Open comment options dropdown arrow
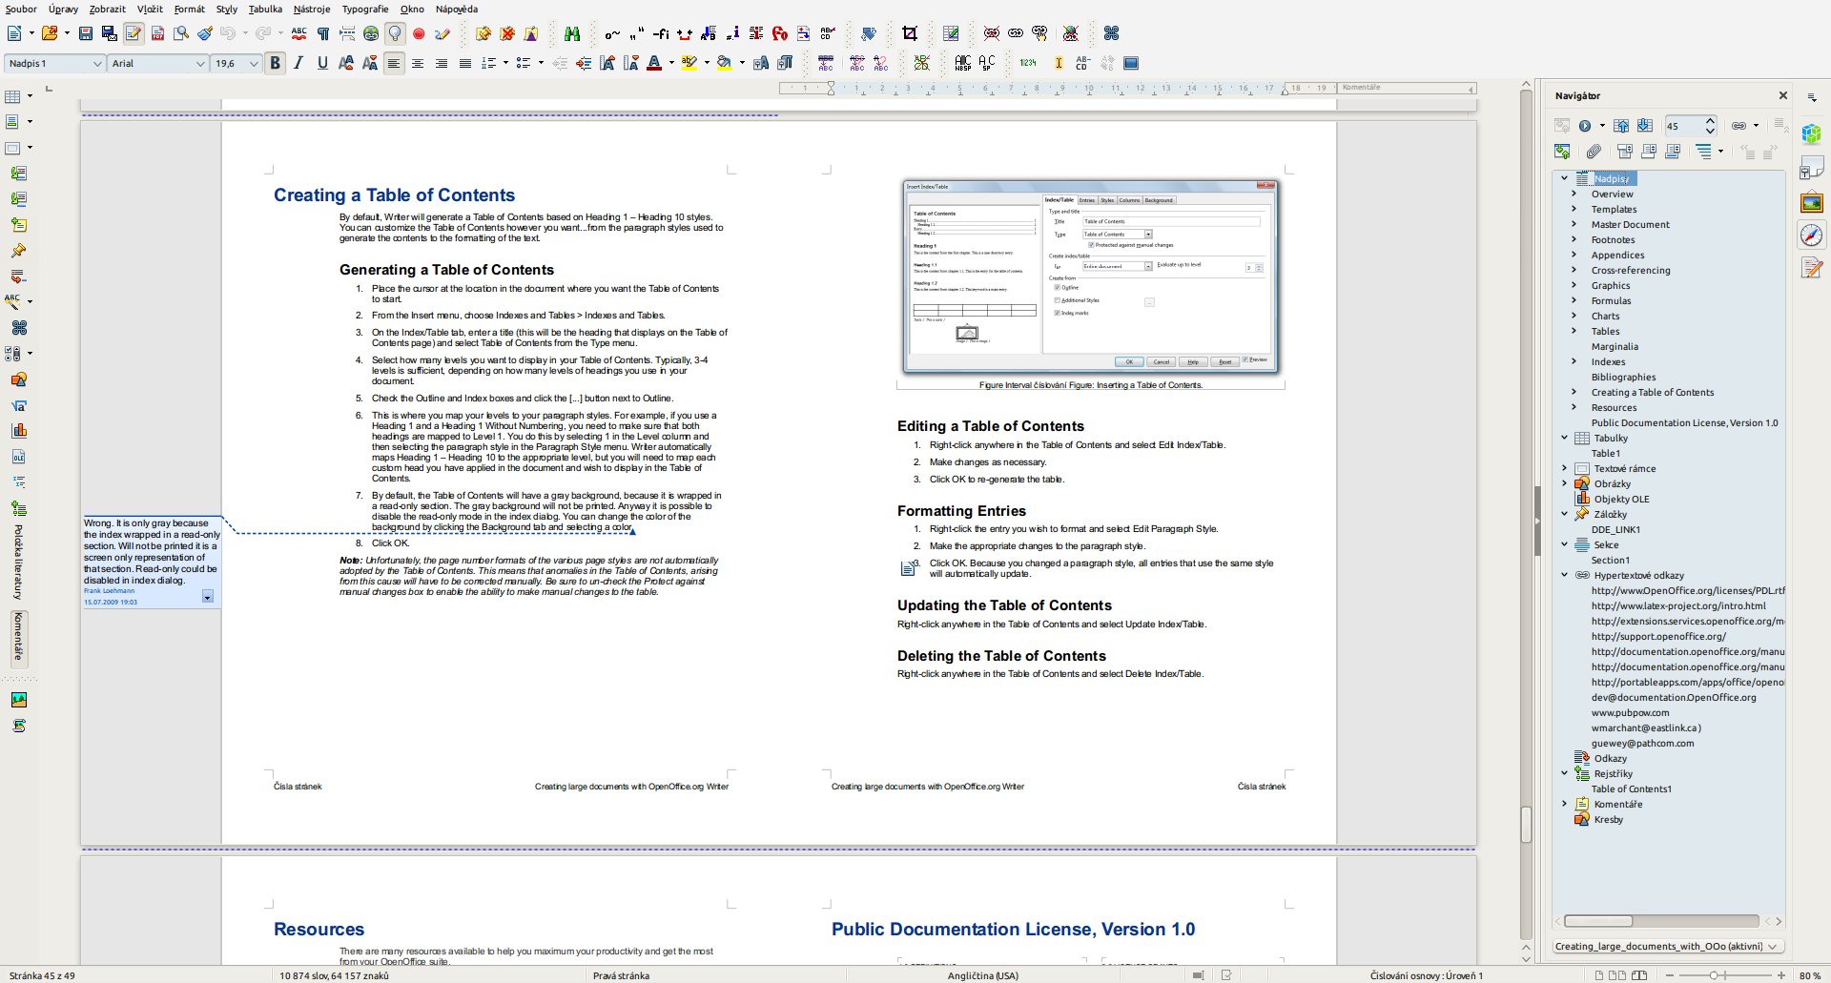 [x=208, y=597]
